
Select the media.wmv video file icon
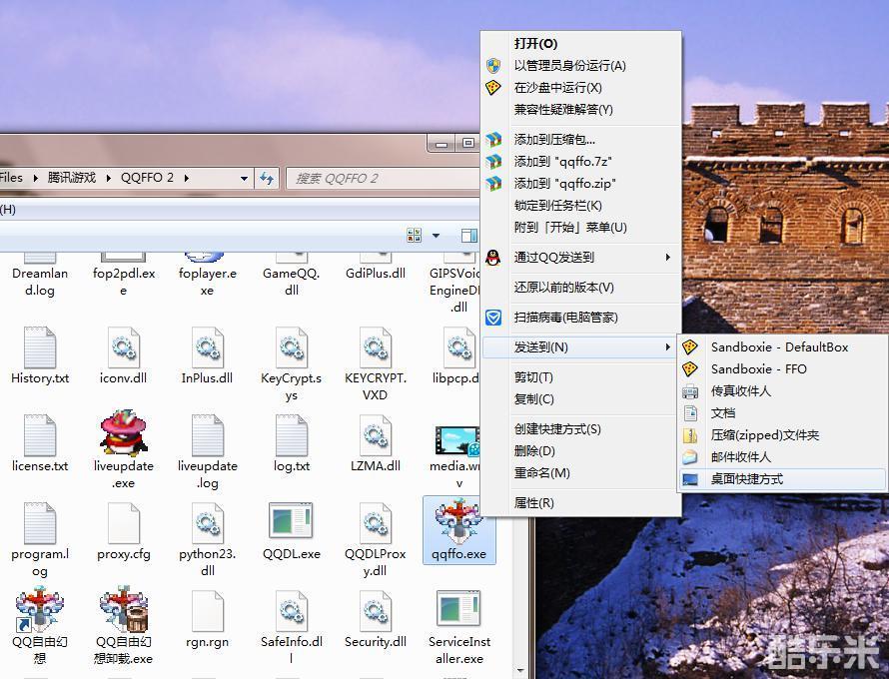(457, 440)
